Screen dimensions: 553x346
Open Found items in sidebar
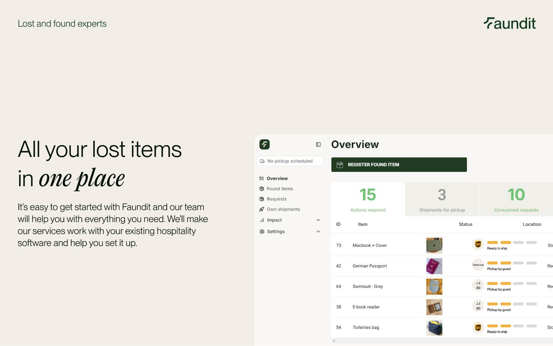280,189
